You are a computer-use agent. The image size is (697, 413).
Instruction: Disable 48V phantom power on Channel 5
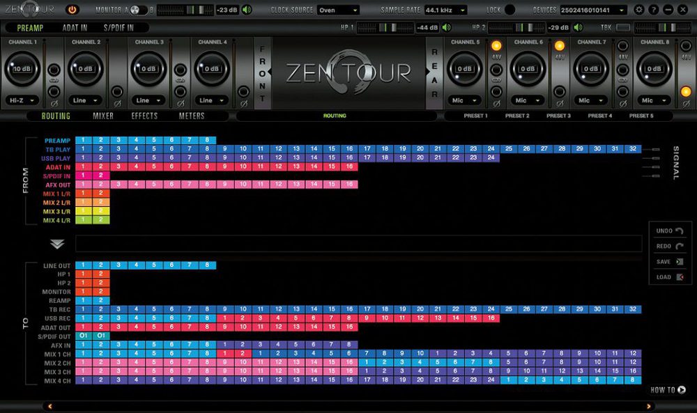(x=496, y=46)
